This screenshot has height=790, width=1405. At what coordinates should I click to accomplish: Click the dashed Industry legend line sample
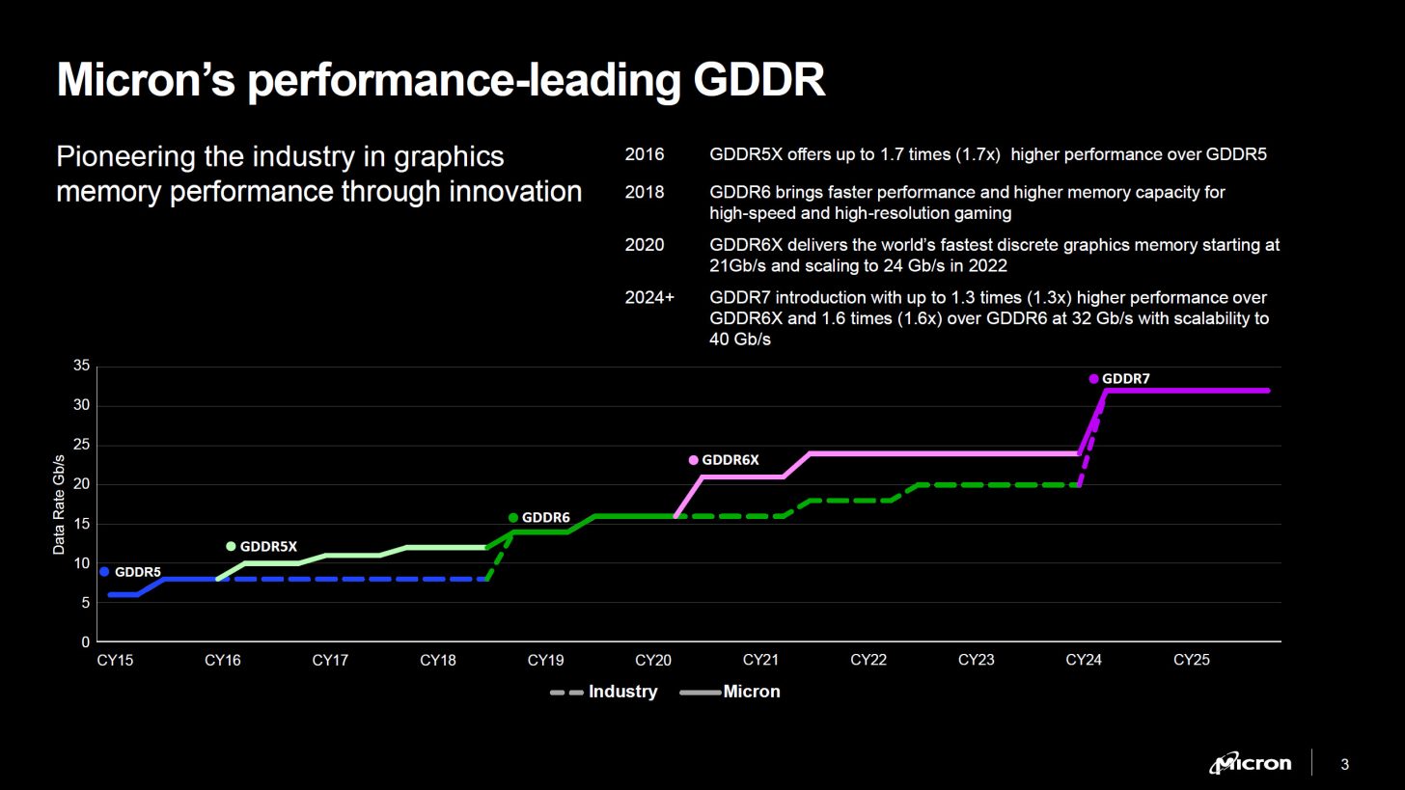[x=566, y=693]
